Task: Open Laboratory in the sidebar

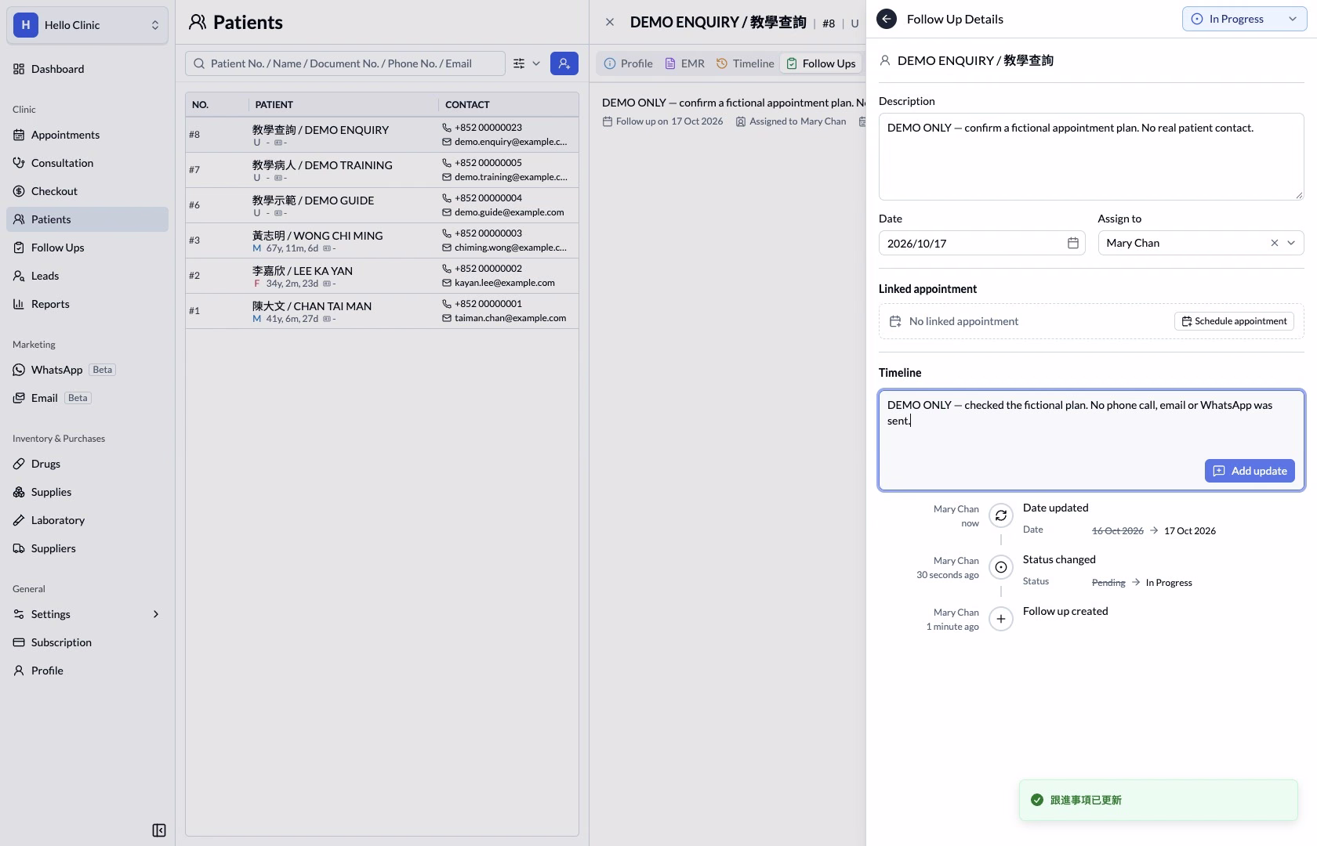Action: (87, 520)
